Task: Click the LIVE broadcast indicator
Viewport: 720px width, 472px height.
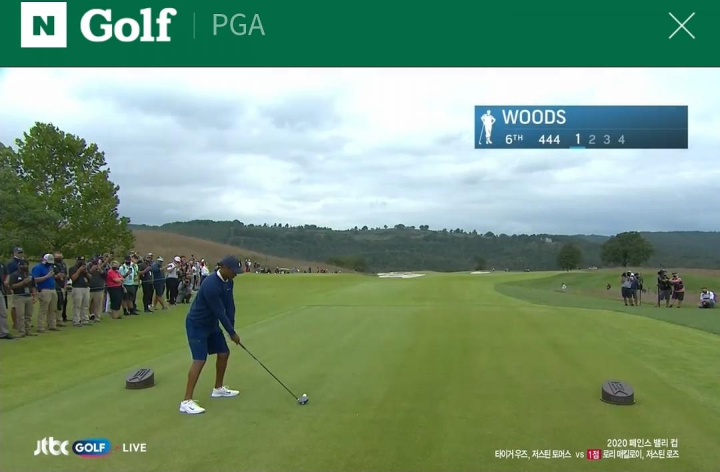Action: pyautogui.click(x=135, y=447)
